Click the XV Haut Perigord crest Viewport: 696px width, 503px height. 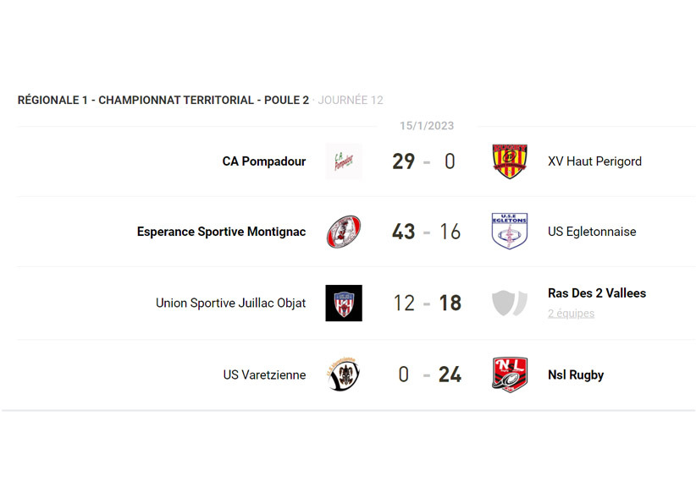click(510, 161)
